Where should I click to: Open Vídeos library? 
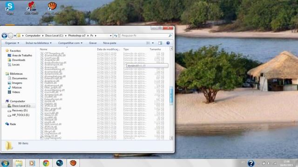16,92
